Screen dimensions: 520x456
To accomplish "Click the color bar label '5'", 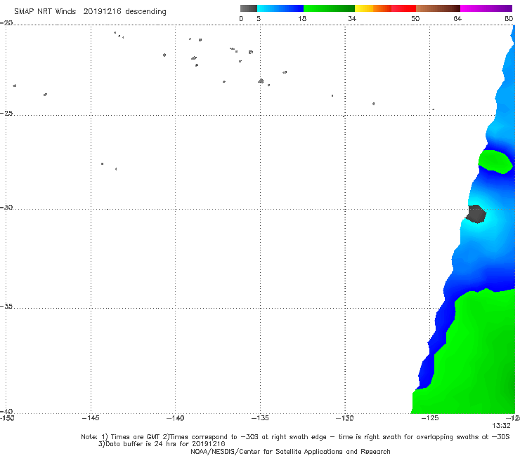I will 259,19.
